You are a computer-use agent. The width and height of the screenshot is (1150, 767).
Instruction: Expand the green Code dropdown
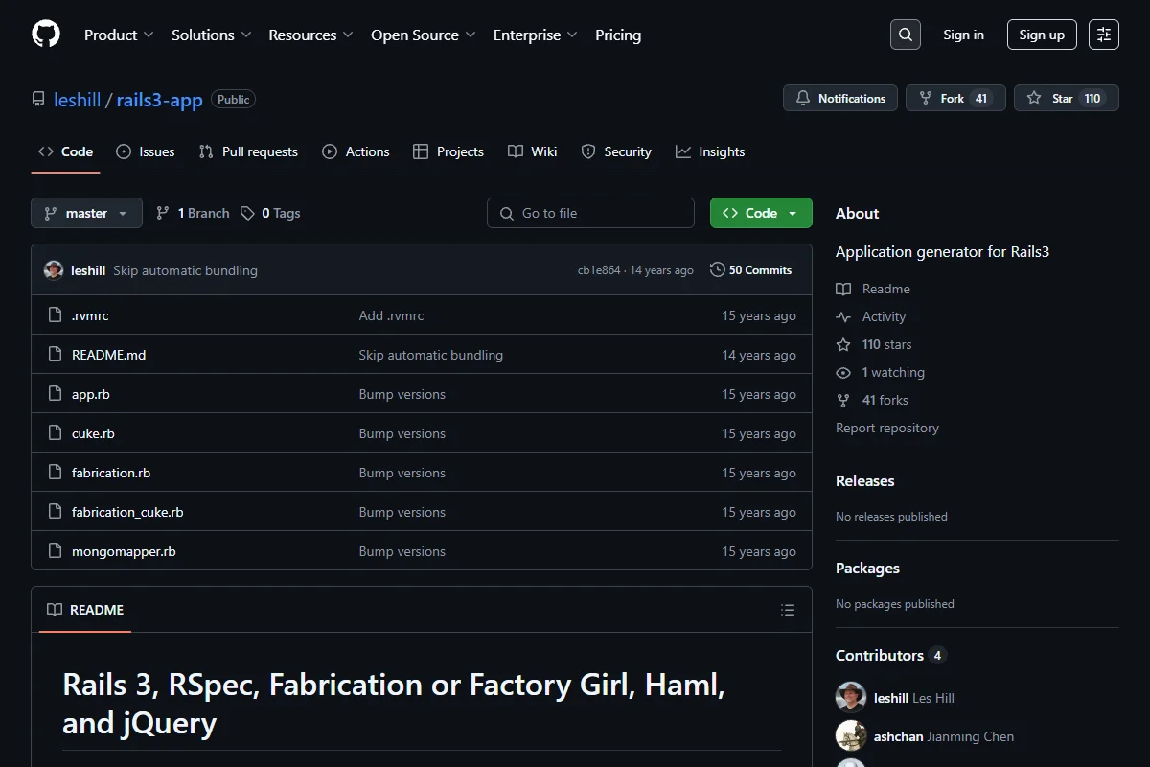coord(761,213)
